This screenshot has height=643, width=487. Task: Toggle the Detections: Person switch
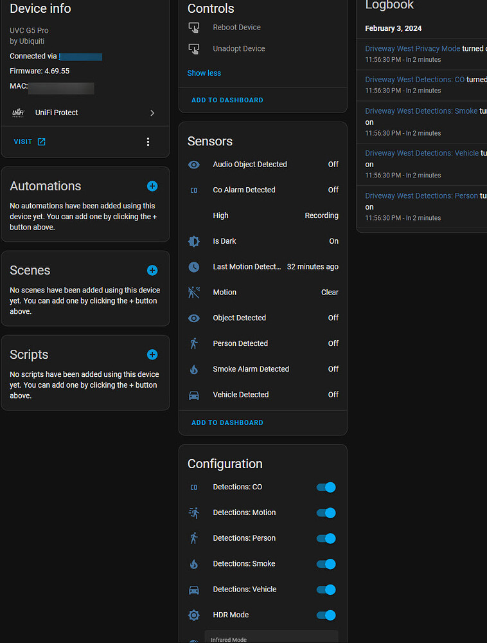tap(326, 538)
